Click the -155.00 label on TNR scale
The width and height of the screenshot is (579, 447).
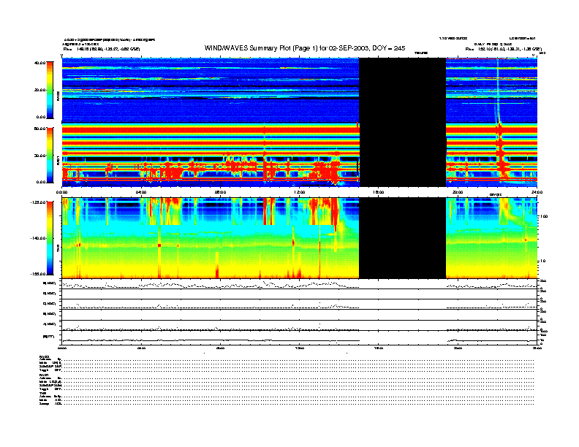(x=39, y=274)
